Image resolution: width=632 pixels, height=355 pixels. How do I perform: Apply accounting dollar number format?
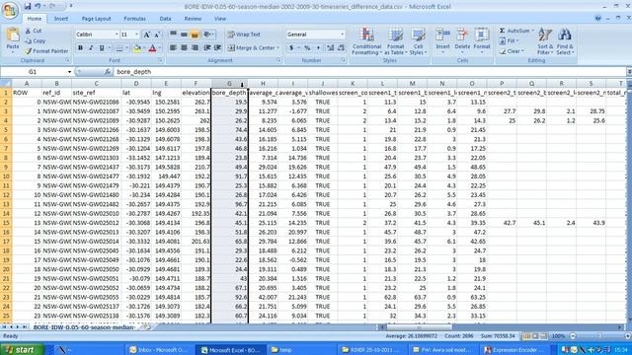coord(291,48)
